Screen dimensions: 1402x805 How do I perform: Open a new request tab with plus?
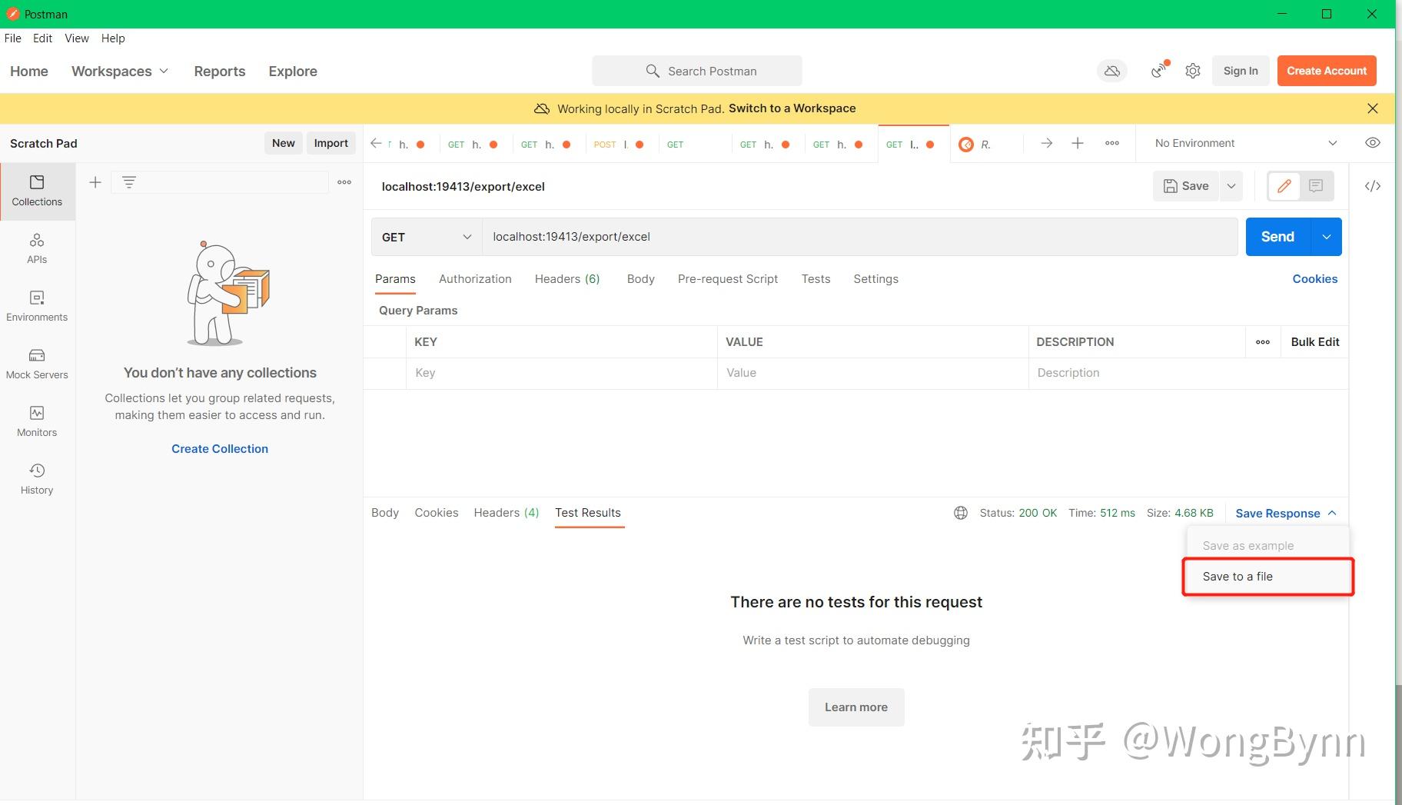[1078, 144]
